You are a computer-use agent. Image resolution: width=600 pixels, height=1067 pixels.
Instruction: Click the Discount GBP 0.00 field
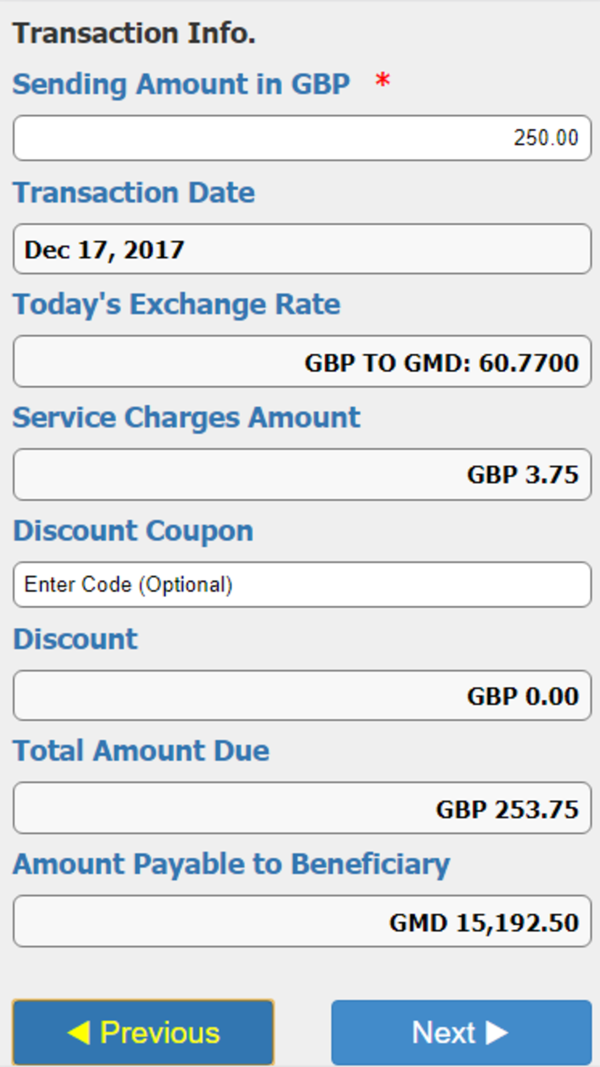click(x=302, y=695)
